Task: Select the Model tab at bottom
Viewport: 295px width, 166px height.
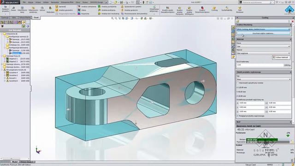Action: click(15, 162)
